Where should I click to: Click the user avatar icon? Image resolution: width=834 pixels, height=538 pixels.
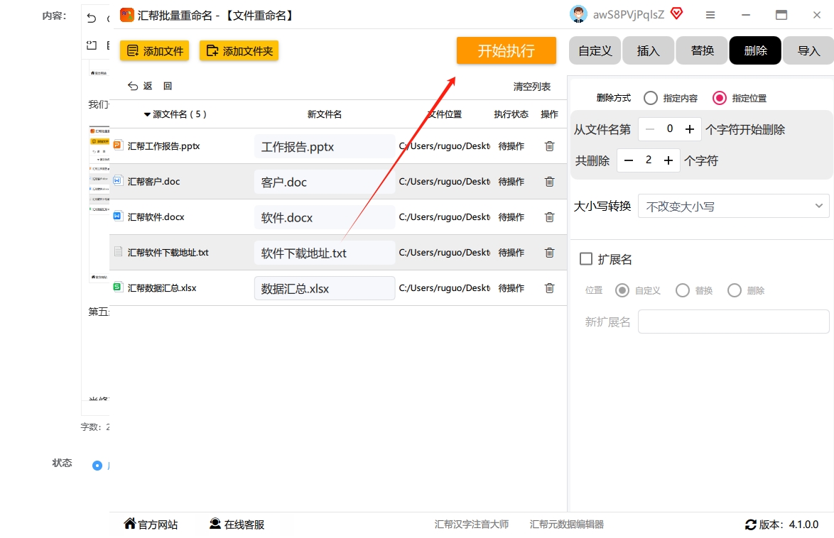point(578,14)
